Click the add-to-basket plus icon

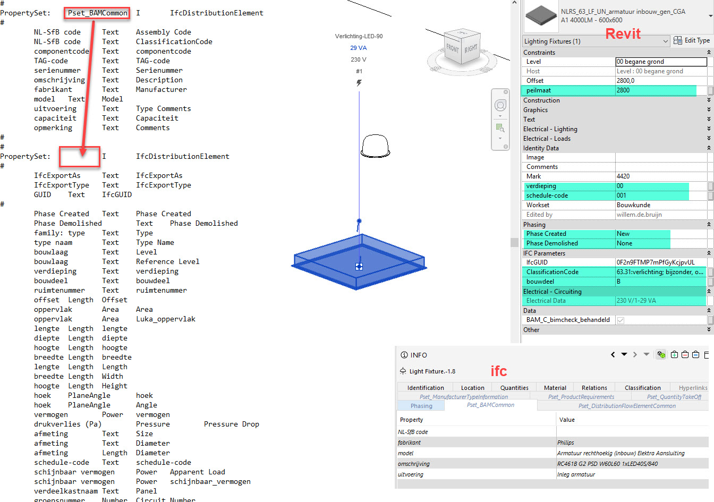pos(675,354)
